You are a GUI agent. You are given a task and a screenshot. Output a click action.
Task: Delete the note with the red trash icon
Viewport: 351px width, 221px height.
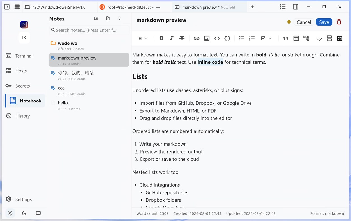click(339, 22)
